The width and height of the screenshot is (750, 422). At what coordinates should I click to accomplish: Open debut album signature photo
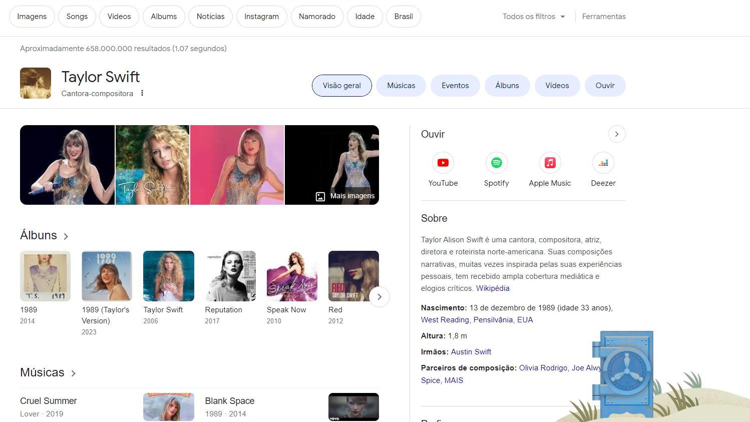152,165
